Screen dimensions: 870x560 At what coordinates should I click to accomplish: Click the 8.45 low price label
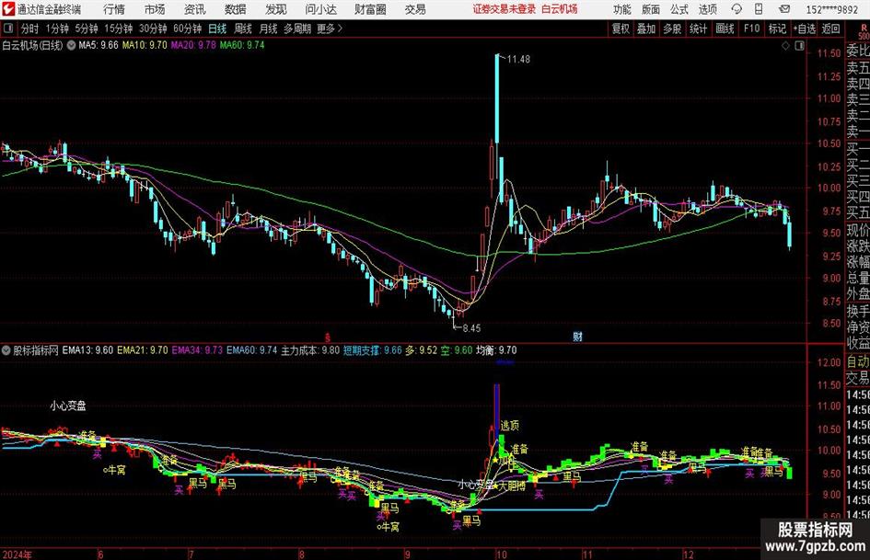(471, 328)
